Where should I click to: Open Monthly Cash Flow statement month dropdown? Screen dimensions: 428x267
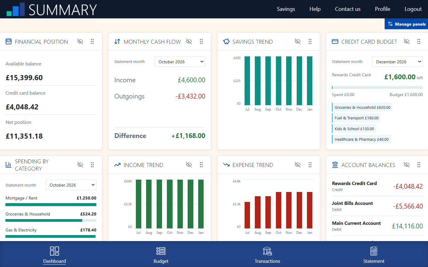[180, 62]
